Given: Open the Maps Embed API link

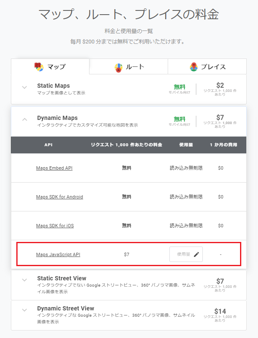Looking at the screenshot, I should [54, 168].
